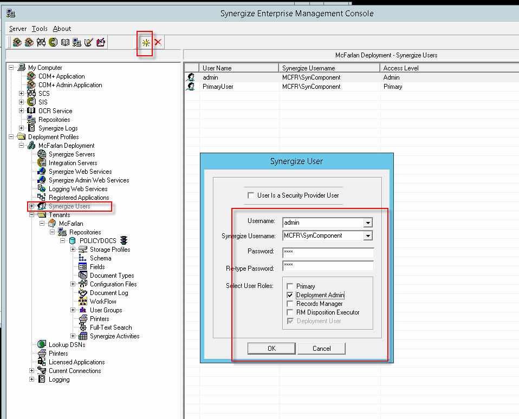Expand the Synergize Activities node

[x=73, y=336]
